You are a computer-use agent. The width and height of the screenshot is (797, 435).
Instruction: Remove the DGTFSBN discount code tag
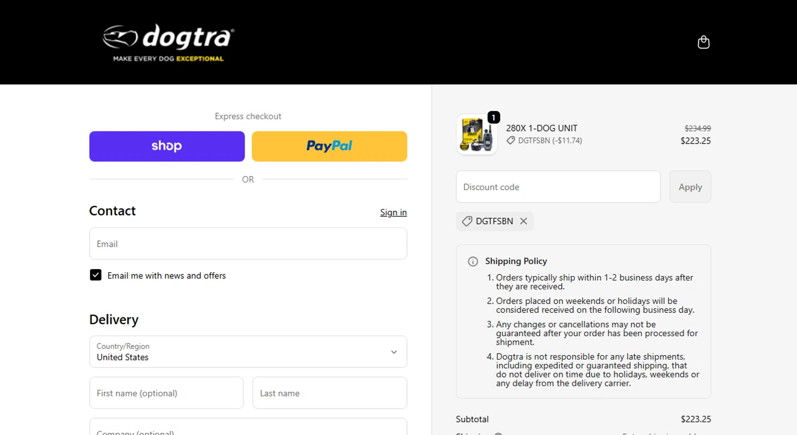click(x=523, y=221)
